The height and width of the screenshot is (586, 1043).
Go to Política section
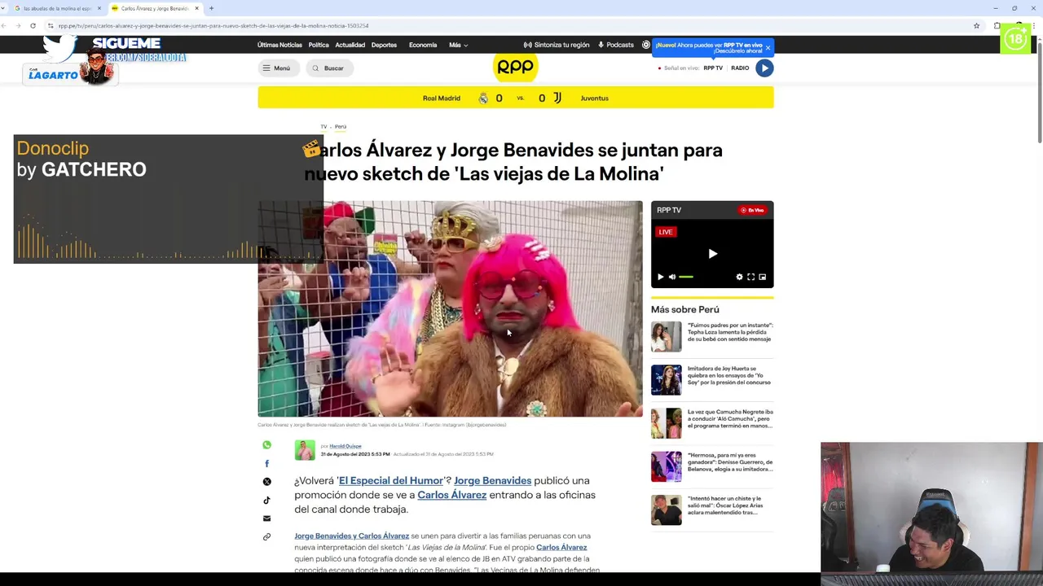[x=319, y=45]
